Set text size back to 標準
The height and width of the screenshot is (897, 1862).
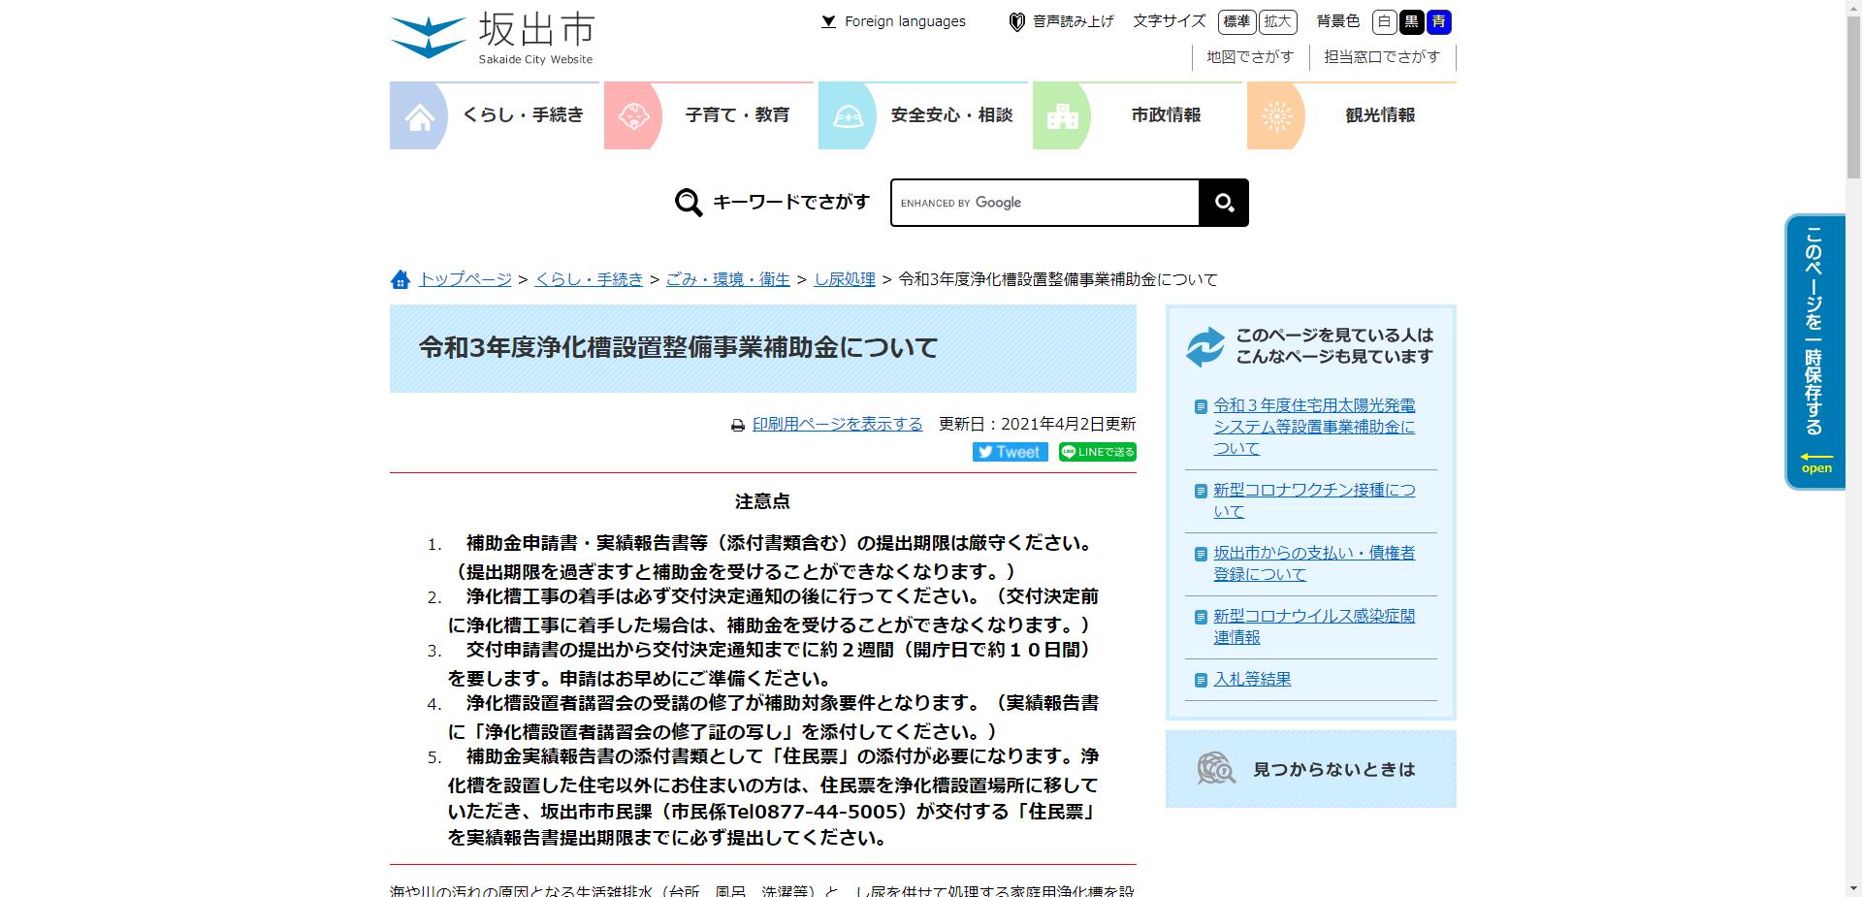coord(1236,21)
